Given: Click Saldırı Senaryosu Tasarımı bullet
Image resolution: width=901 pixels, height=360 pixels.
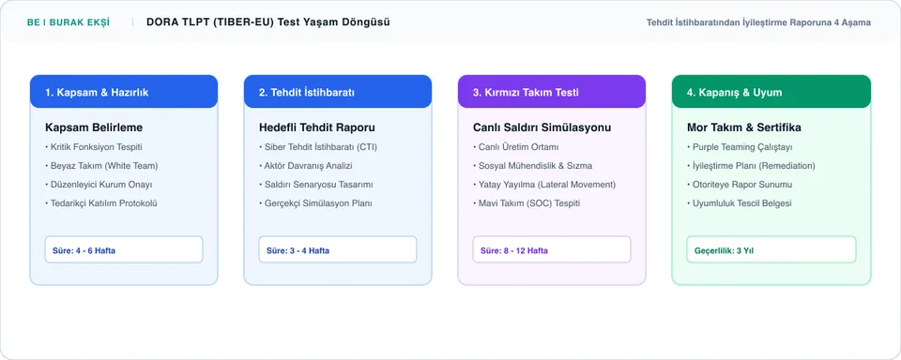Looking at the screenshot, I should [316, 185].
